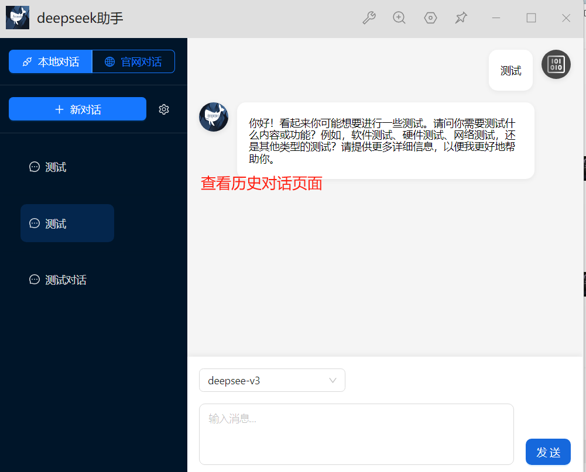
Task: Click the 输入消息 message input field
Action: tap(357, 435)
